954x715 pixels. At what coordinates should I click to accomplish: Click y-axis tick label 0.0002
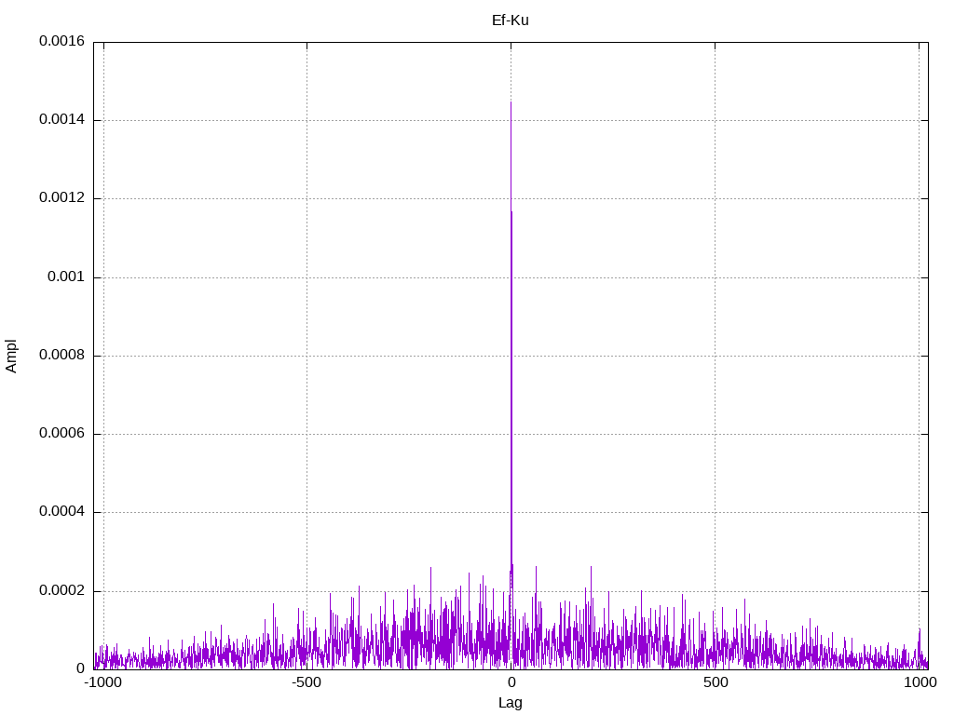coord(61,590)
